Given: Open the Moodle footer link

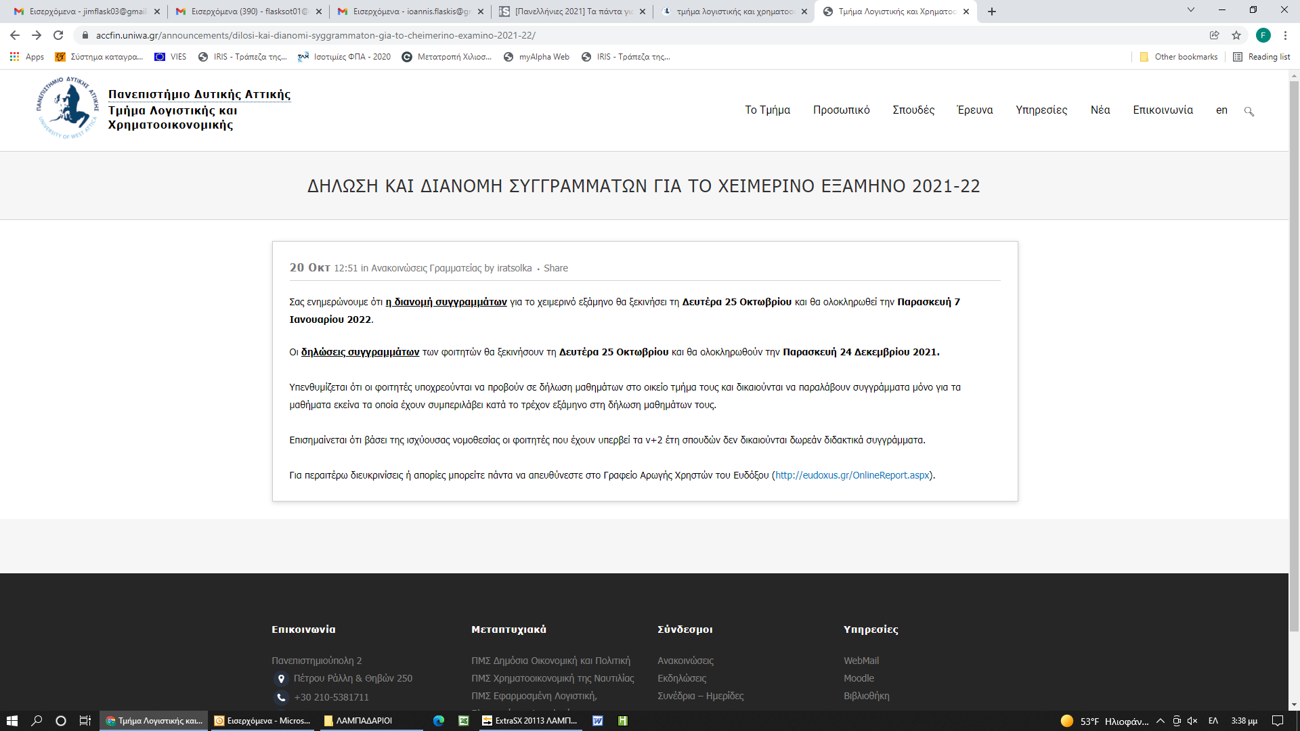Looking at the screenshot, I should 859,678.
